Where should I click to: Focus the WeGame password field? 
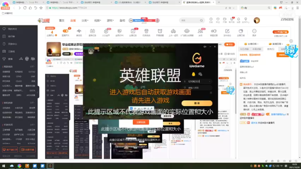[x=197, y=88]
